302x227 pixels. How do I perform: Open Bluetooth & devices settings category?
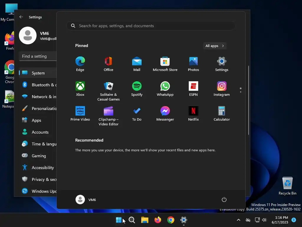pos(38,85)
